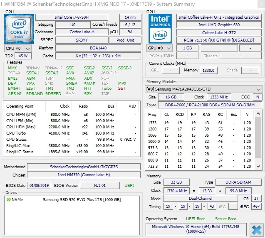Viewport: 265px width, 238px height.
Task: Click the 9A microcode field
Action: 130,32
